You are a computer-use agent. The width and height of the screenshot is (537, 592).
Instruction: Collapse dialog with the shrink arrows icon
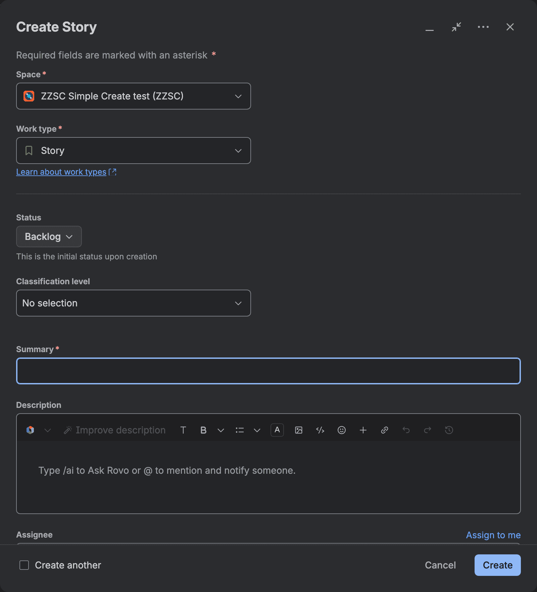coord(456,27)
